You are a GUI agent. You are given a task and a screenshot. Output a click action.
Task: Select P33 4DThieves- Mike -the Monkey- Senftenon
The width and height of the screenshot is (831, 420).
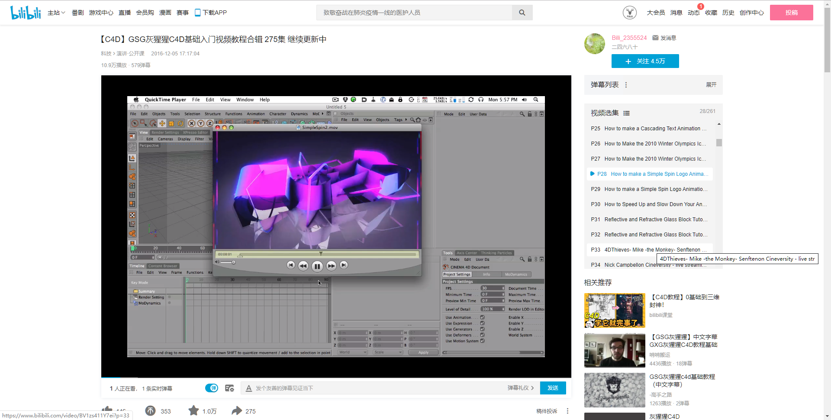click(649, 250)
